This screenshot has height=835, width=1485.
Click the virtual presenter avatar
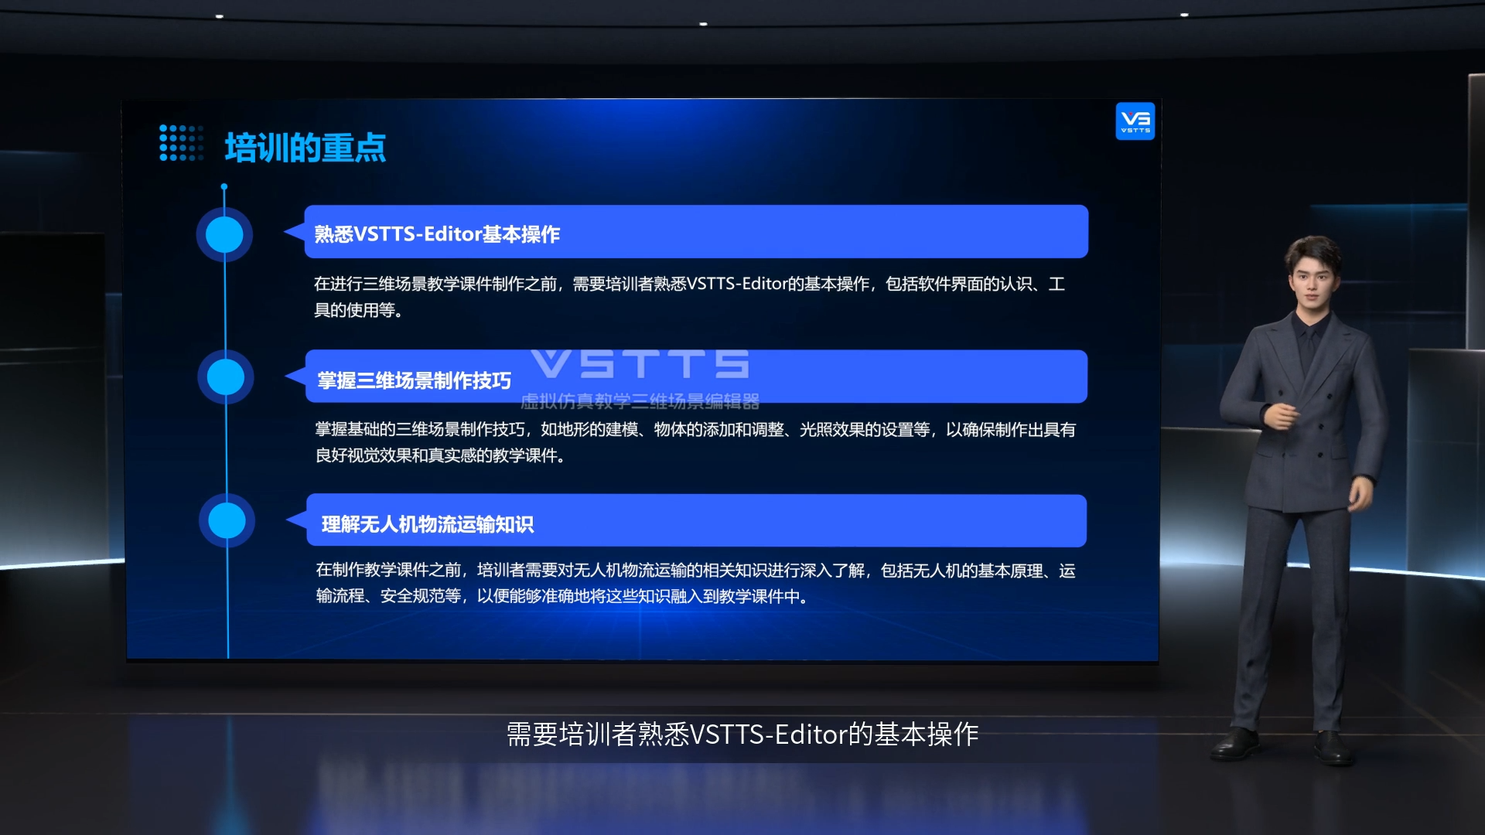pyautogui.click(x=1304, y=499)
